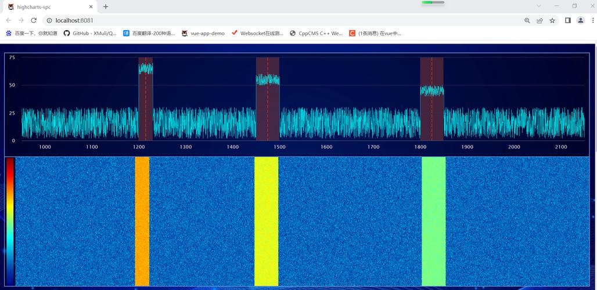Open the zoom magnifier icon in address bar

point(527,20)
